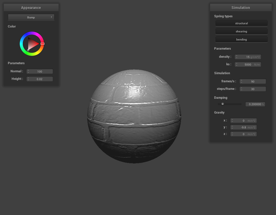The height and width of the screenshot is (215, 276).
Task: Click the 'Gravity' heading text
Action: pyautogui.click(x=219, y=112)
